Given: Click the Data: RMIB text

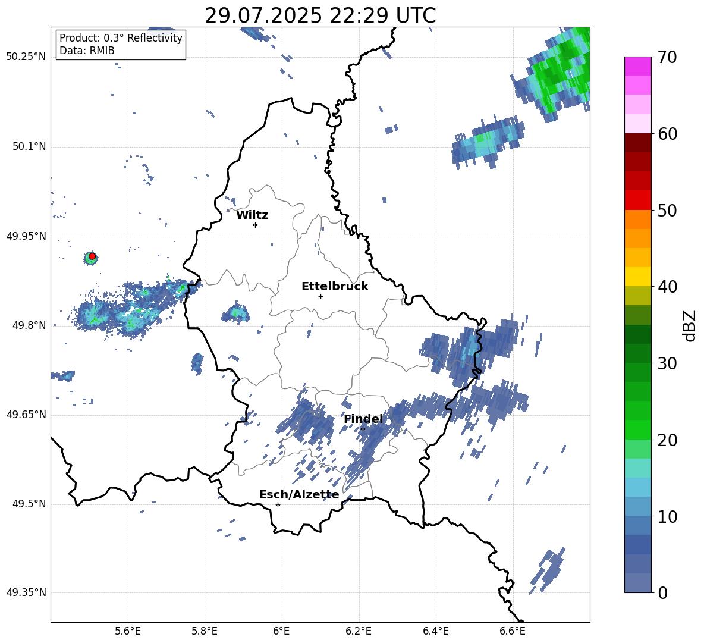Looking at the screenshot, I should (x=87, y=51).
